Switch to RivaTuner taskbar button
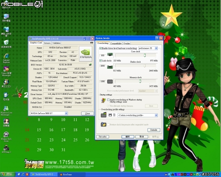221x177 pixels. click(72, 175)
